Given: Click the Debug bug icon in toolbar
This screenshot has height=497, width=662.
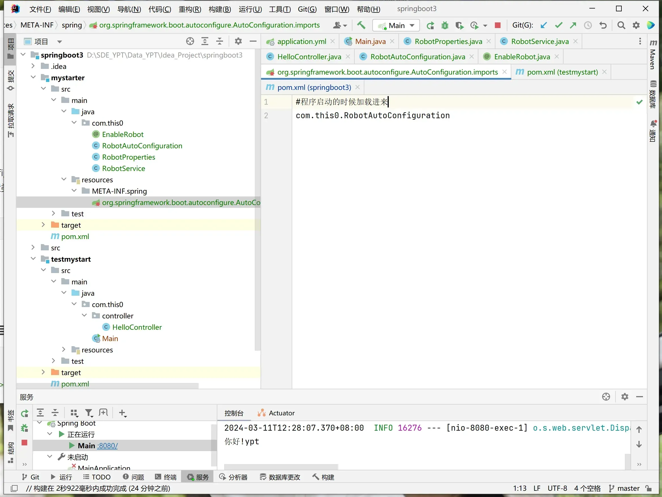Looking at the screenshot, I should click(445, 26).
